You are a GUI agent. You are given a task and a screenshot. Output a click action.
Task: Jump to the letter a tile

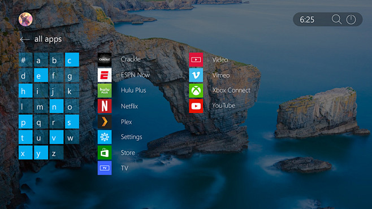[x=41, y=60]
